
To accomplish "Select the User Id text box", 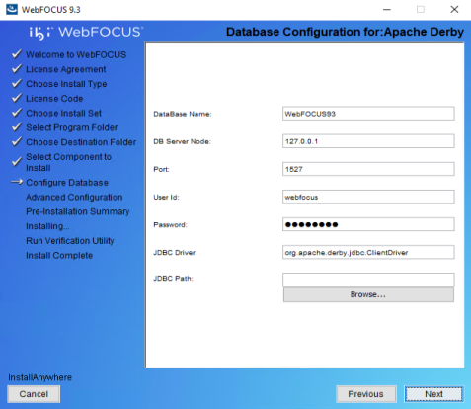I will coord(368,197).
